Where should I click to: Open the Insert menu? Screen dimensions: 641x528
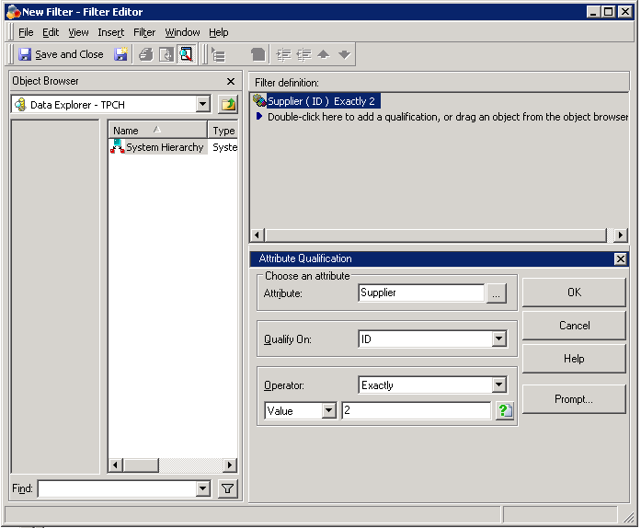click(x=110, y=32)
